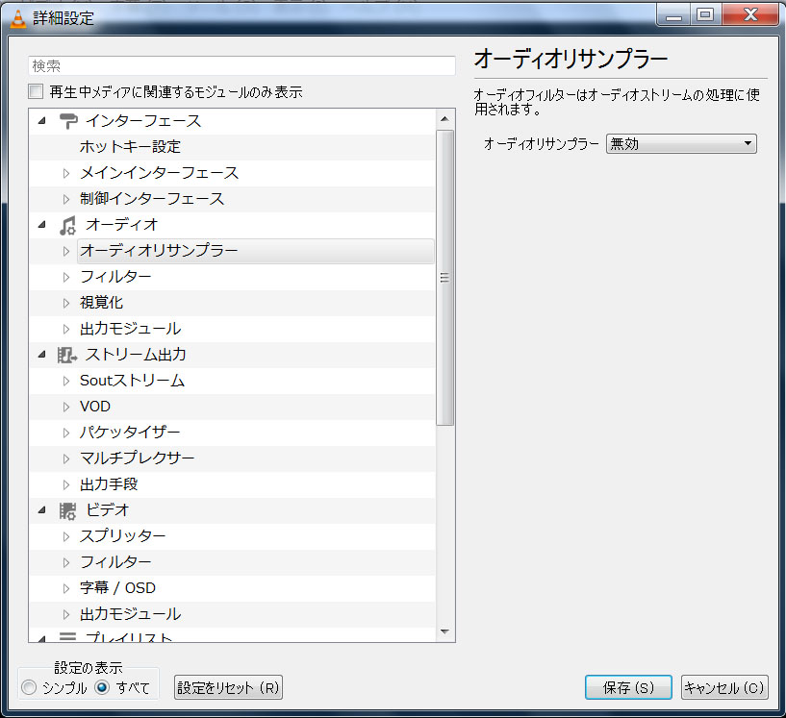The image size is (786, 718).
Task: Click the プレイリスト list icon
Action: coord(67,636)
